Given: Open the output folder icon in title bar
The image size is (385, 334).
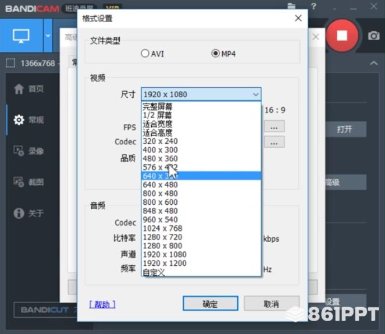Looking at the screenshot, I should pos(291,6).
